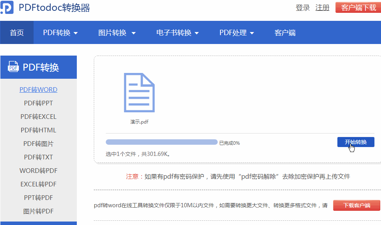
Task: Click the PDFtodoc logo icon
Action: tap(7, 7)
